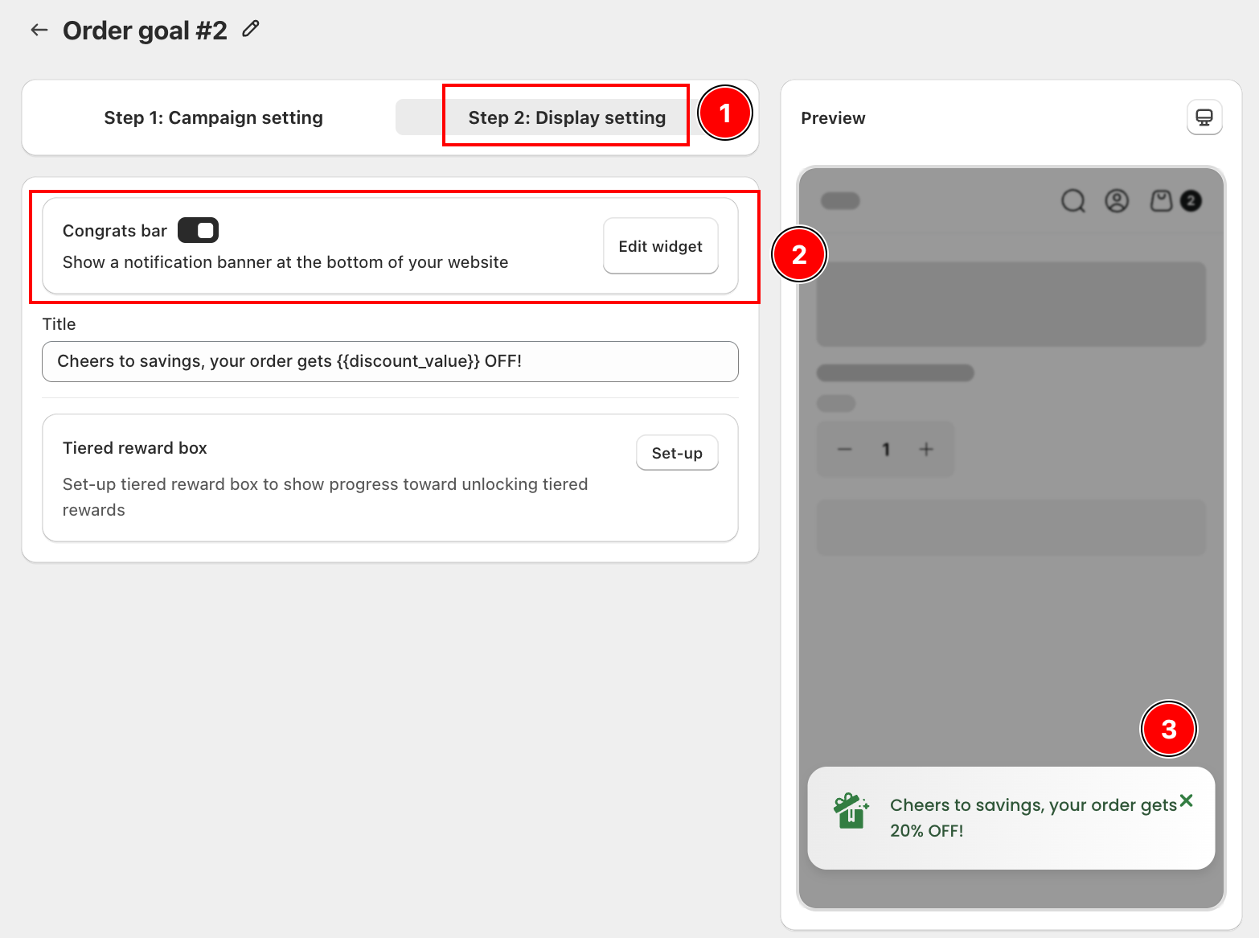Click the search icon in the preview

(x=1073, y=200)
